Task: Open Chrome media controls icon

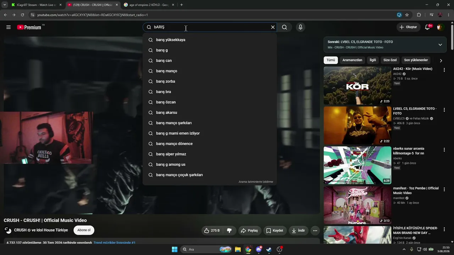Action: pyautogui.click(x=431, y=15)
